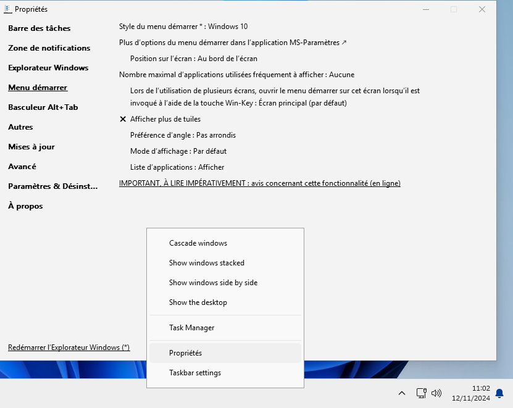Viewport: 513px width, 408px height.
Task: Show hidden tray icons with the chevron
Action: (402, 393)
